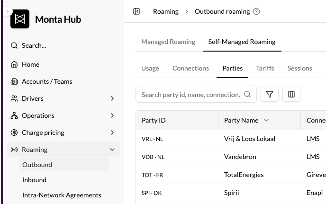Select the Parties tab
This screenshot has height=204, width=326.
coord(233,68)
